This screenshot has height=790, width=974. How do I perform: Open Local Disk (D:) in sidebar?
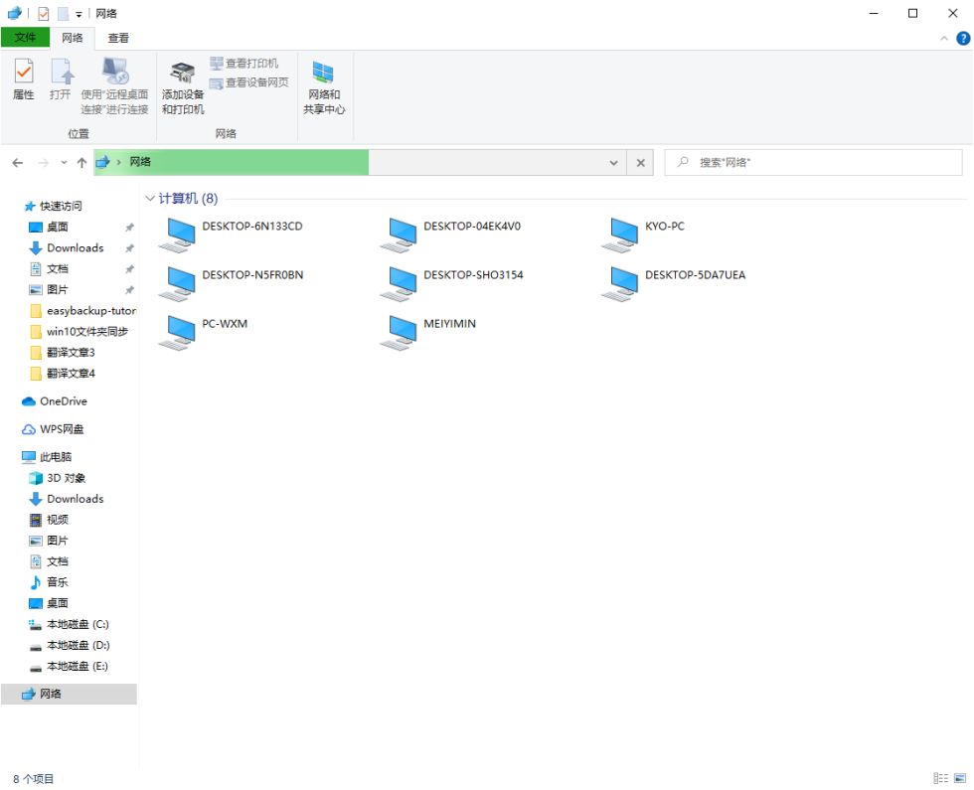(x=69, y=645)
